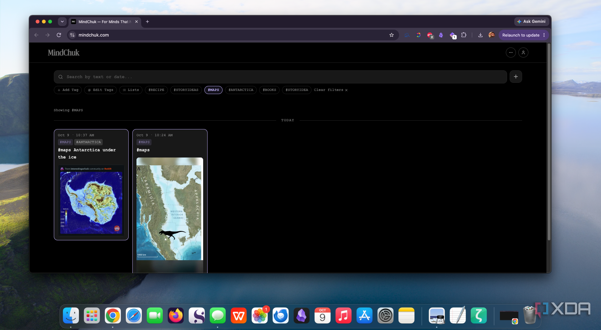Filter by #RECIPE tag

(156, 90)
